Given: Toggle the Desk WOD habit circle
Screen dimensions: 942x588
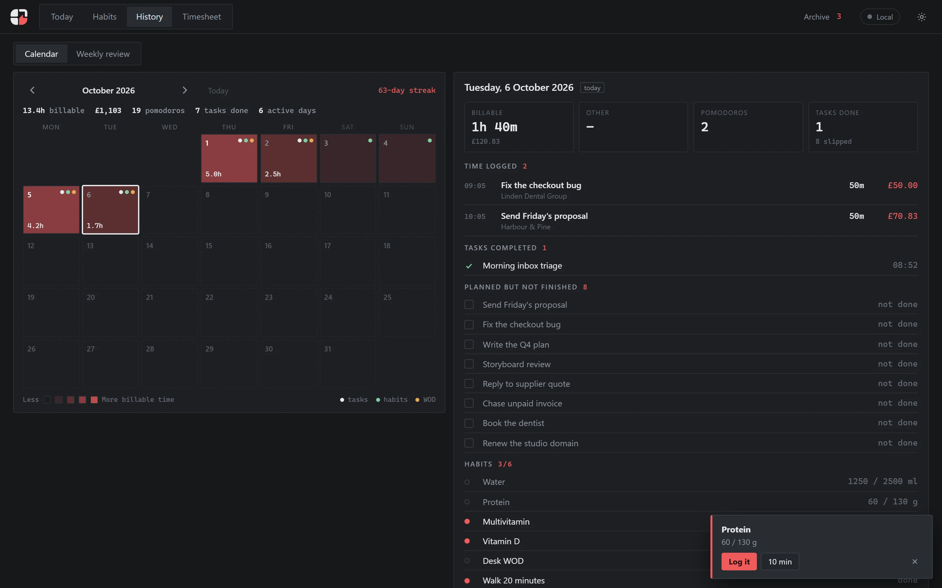Looking at the screenshot, I should coord(467,561).
